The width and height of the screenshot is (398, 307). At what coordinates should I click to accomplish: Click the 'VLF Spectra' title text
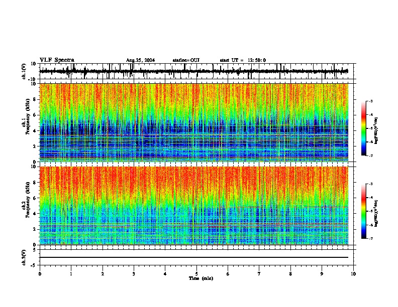click(57, 60)
